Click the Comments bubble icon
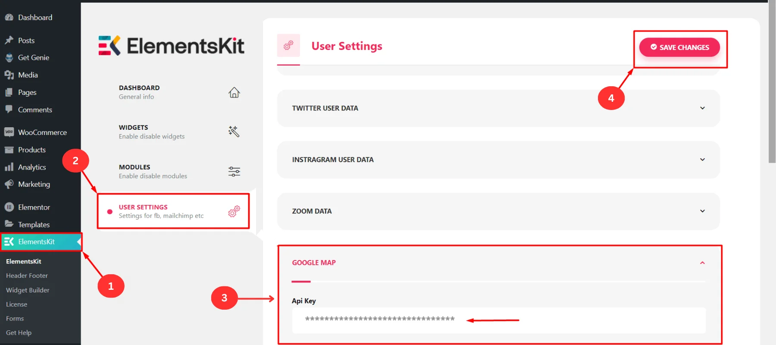Image resolution: width=776 pixels, height=345 pixels. (x=9, y=110)
